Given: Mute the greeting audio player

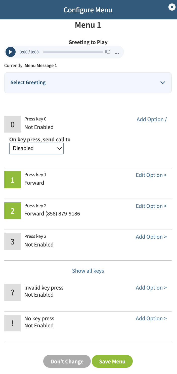Looking at the screenshot, I should pos(108,52).
